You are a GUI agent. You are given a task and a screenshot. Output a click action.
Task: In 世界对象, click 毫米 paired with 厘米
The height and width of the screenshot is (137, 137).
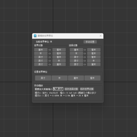[x=59, y=50]
